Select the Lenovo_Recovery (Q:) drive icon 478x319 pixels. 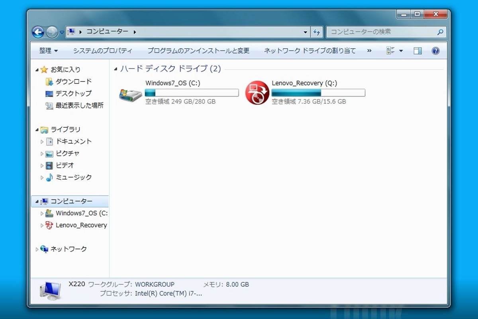[x=257, y=93]
